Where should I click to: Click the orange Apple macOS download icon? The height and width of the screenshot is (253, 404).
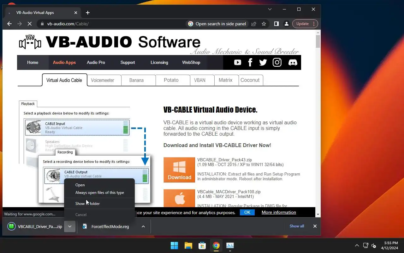click(x=179, y=198)
